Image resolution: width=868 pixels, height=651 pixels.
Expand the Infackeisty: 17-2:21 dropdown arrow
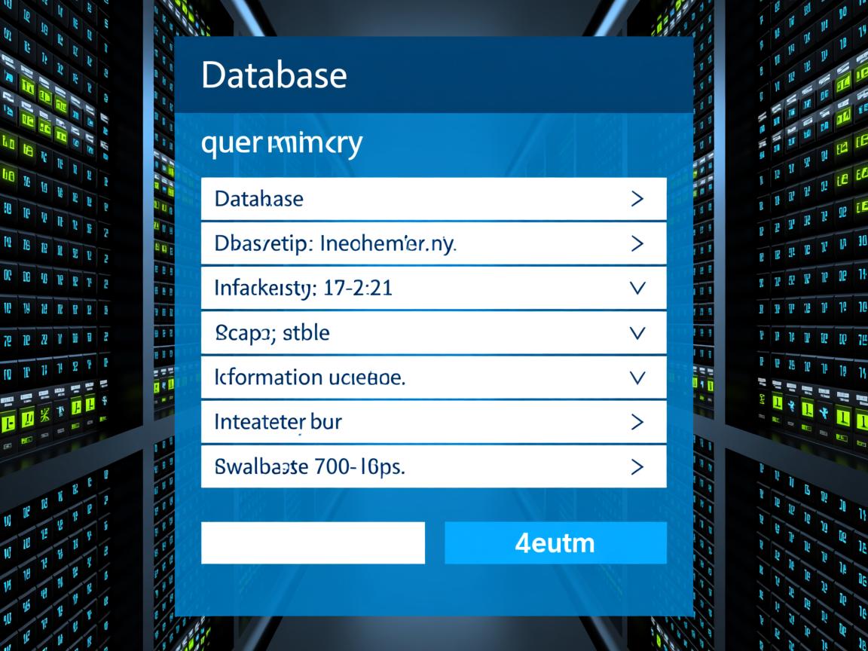[637, 288]
